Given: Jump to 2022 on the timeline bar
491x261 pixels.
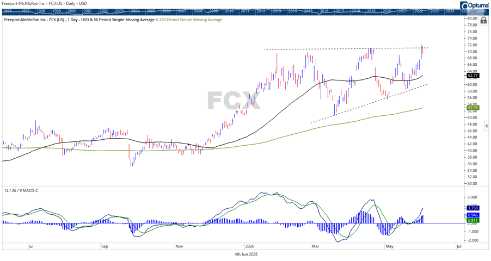Looking at the screenshot, I should (x=419, y=11).
